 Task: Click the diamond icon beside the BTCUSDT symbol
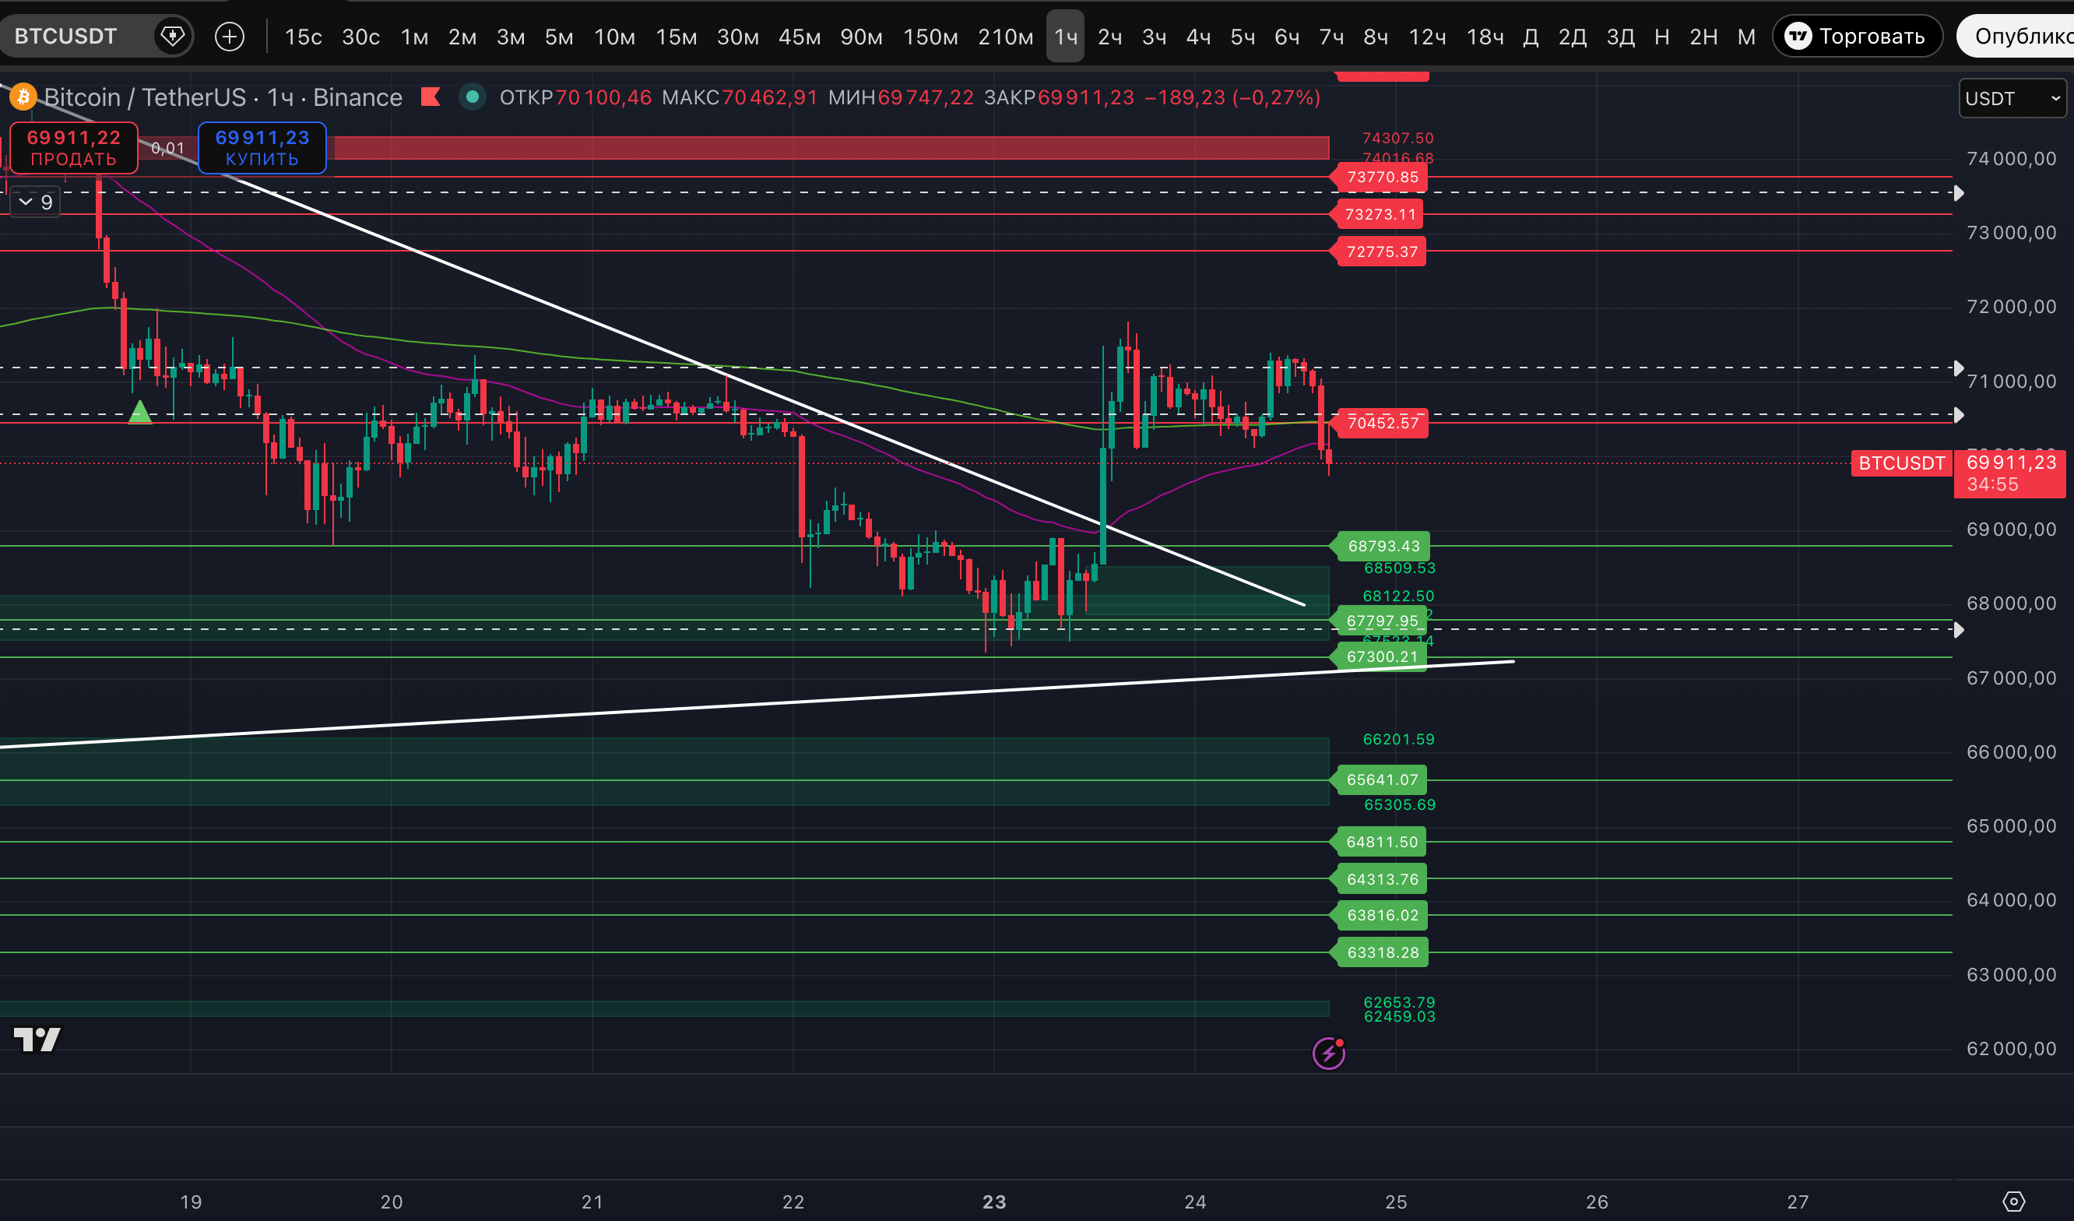click(x=172, y=37)
